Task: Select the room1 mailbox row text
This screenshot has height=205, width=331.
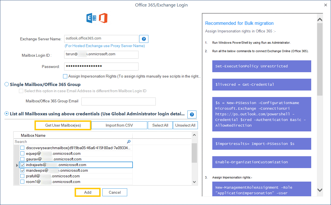Action: (x=53, y=182)
